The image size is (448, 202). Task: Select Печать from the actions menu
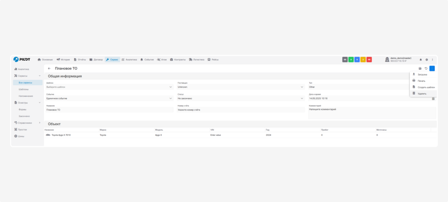pyautogui.click(x=421, y=81)
